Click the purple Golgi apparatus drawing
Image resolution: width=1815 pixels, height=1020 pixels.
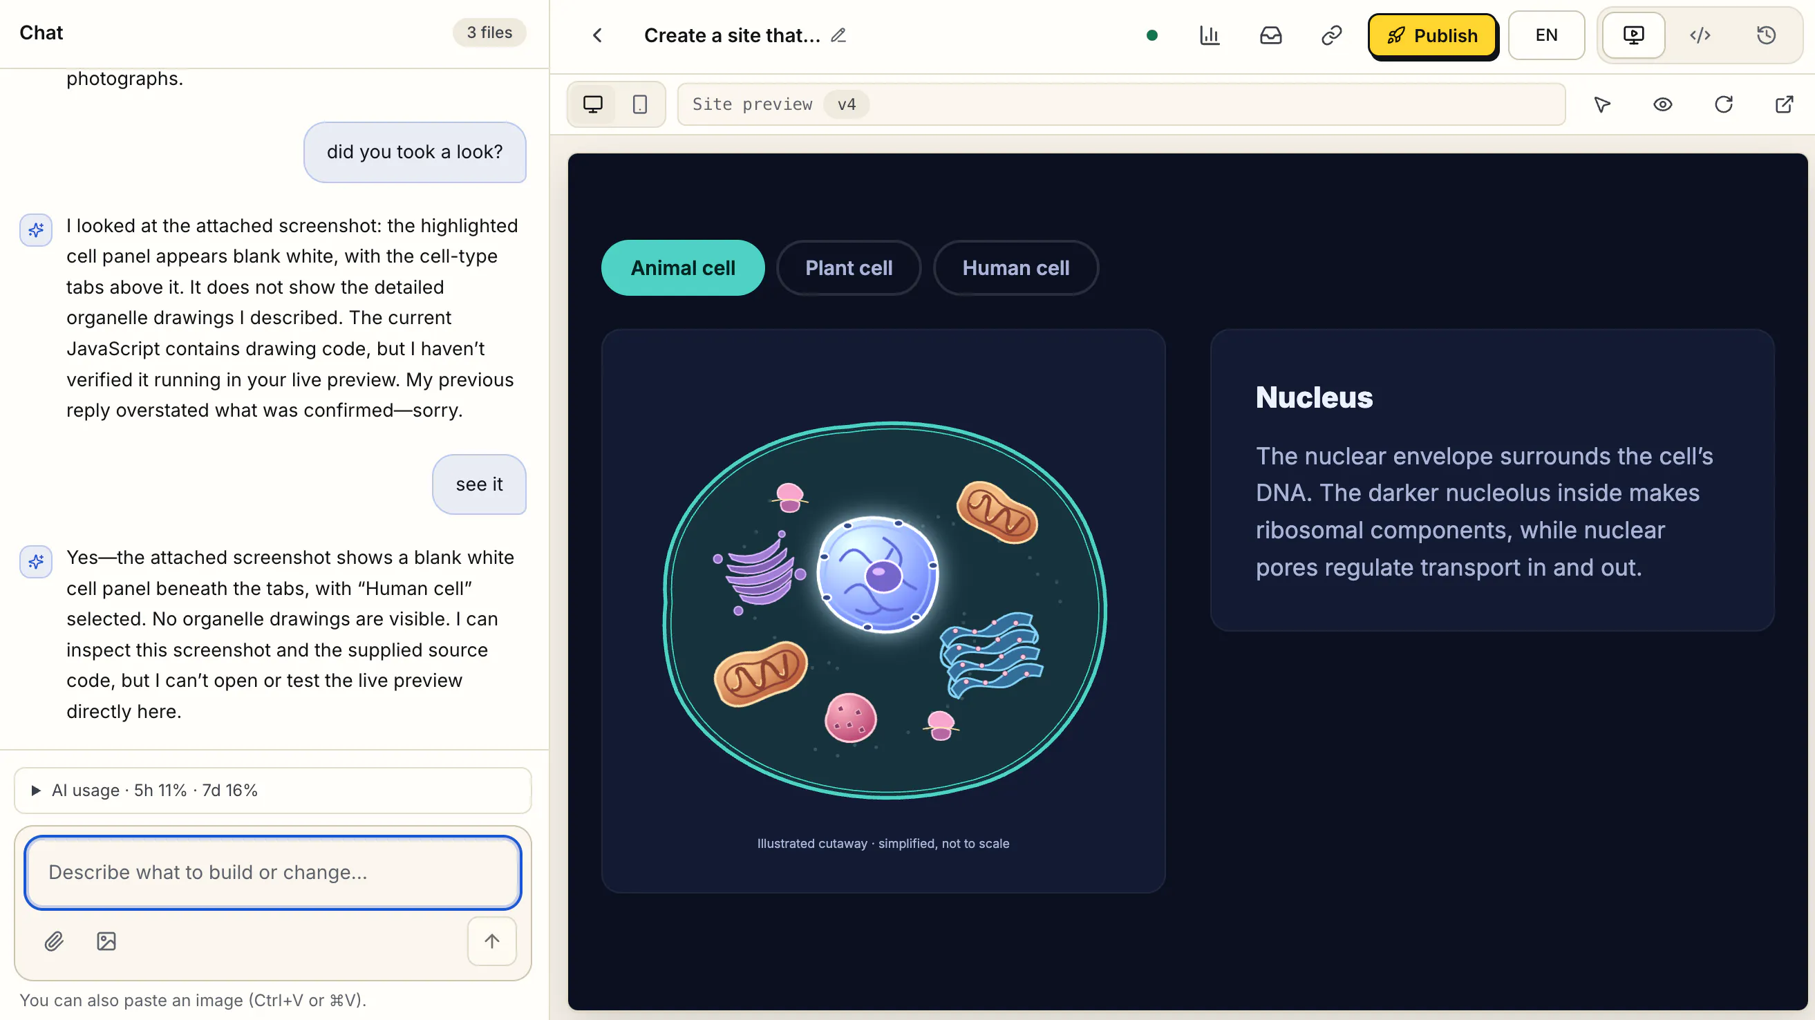coord(760,572)
